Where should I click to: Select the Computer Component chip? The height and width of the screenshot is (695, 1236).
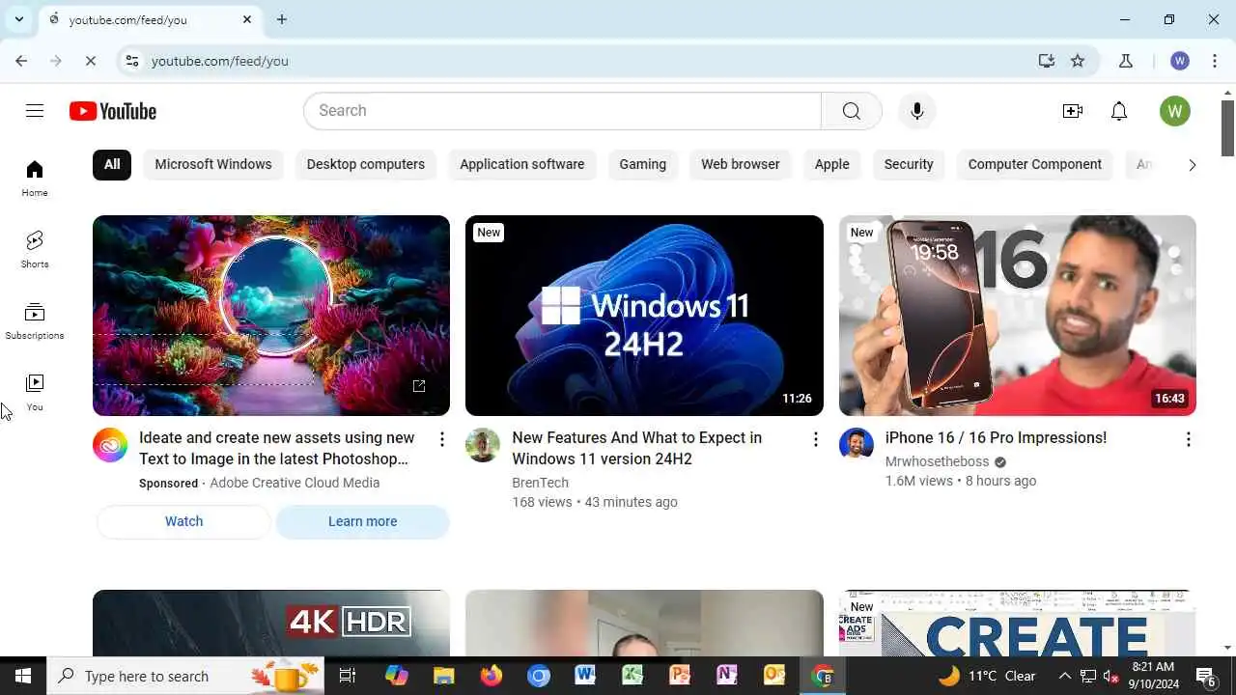point(1035,164)
